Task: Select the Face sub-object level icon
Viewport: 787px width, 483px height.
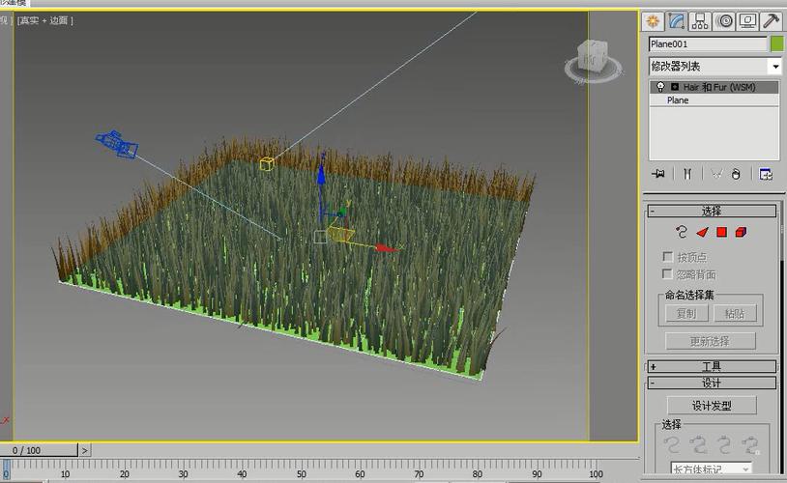Action: point(702,232)
